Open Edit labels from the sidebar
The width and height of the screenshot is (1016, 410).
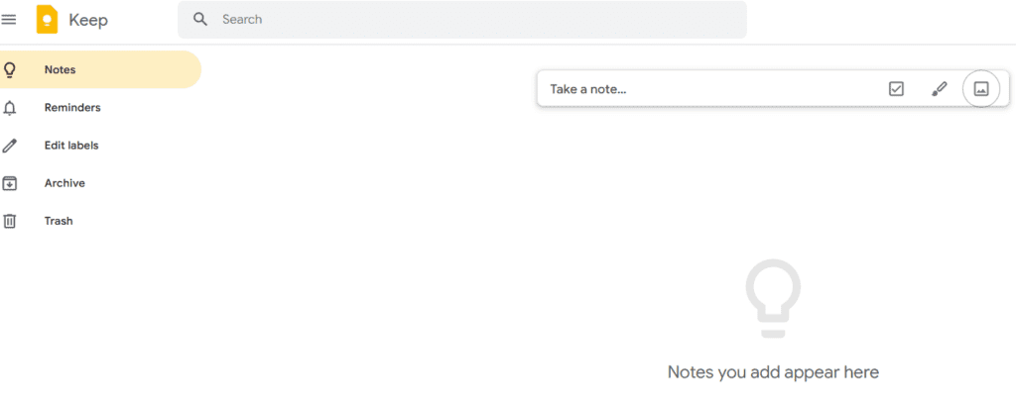tap(71, 146)
